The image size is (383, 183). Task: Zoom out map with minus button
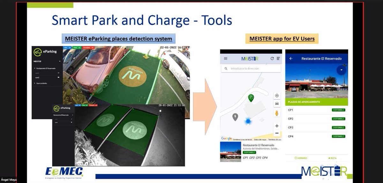(x=277, y=133)
